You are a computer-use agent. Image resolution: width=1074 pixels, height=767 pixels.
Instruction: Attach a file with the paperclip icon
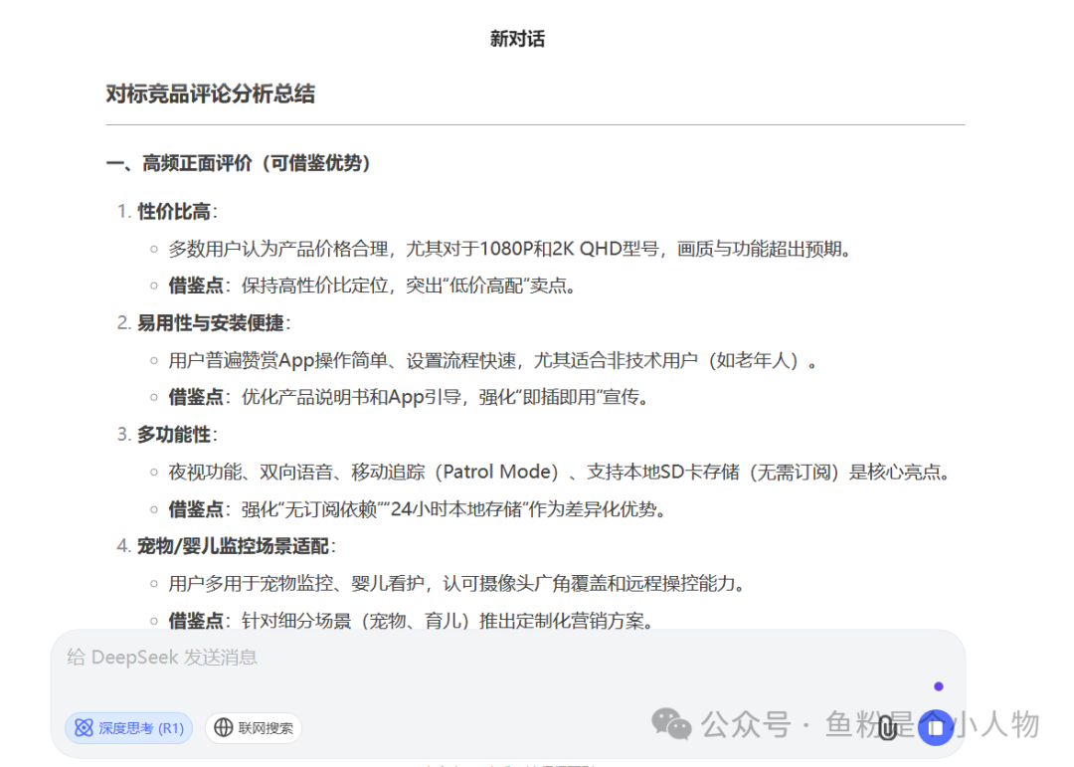(x=887, y=728)
